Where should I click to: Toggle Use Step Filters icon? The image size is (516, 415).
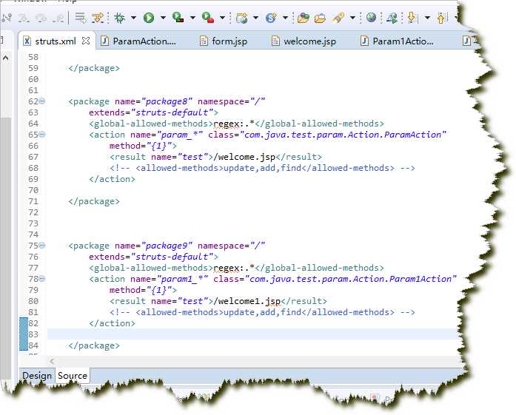click(98, 18)
